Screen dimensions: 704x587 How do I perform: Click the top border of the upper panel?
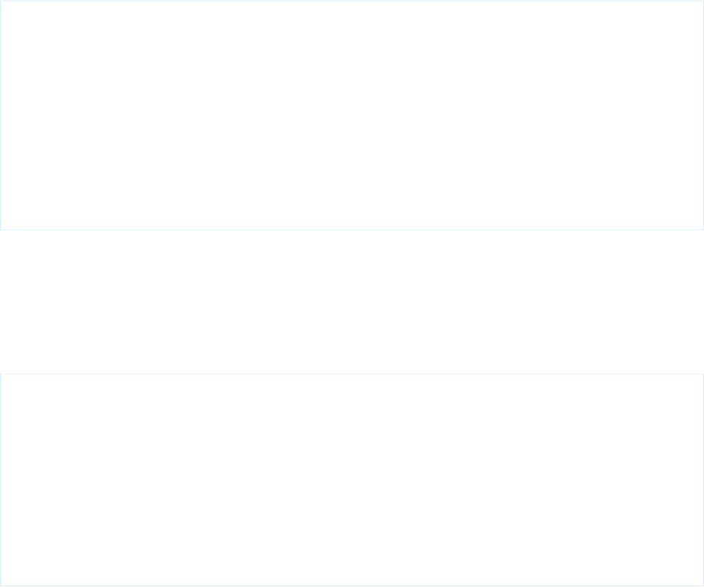[x=352, y=1]
